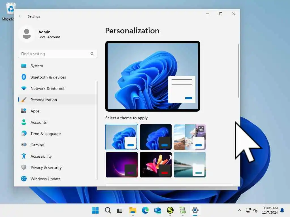The width and height of the screenshot is (290, 217).
Task: Go to Time & language
Action: click(57, 134)
